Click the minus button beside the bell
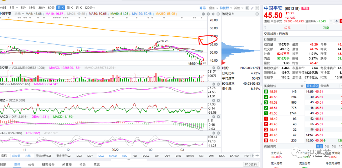 coord(331,21)
